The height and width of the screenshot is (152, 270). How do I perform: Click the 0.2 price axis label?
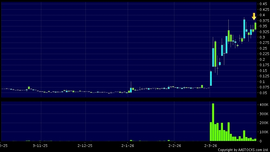[263, 59]
